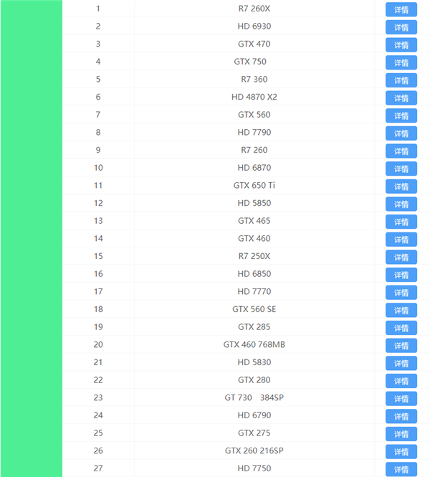
Task: Select the GTX 285 name text
Action: point(254,327)
